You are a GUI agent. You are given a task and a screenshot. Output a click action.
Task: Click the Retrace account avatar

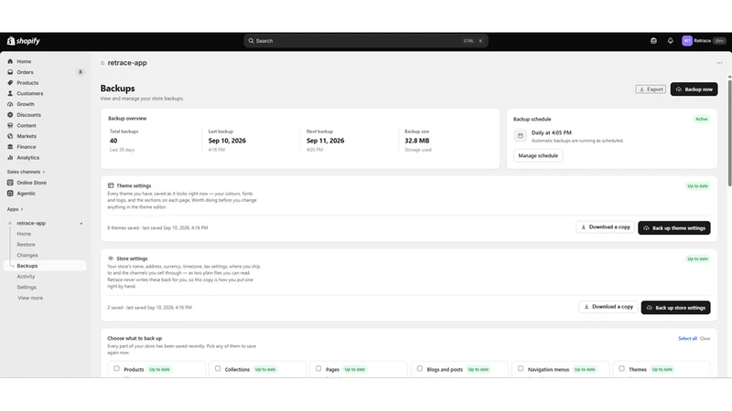click(x=687, y=41)
